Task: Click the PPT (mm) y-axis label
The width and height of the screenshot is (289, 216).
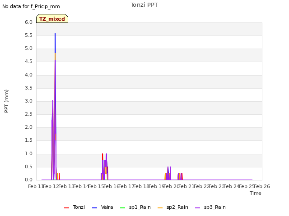Action: tap(6, 101)
